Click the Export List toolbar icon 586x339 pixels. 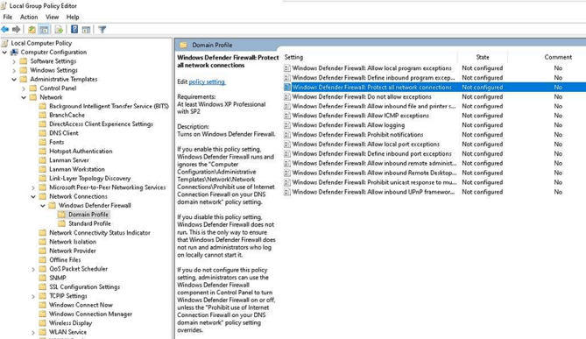coord(59,29)
